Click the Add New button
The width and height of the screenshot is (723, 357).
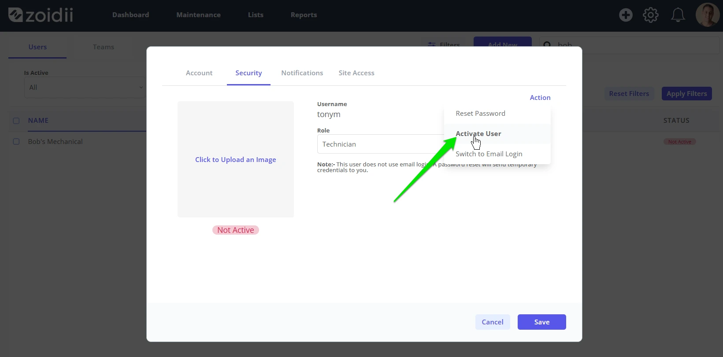pos(503,42)
